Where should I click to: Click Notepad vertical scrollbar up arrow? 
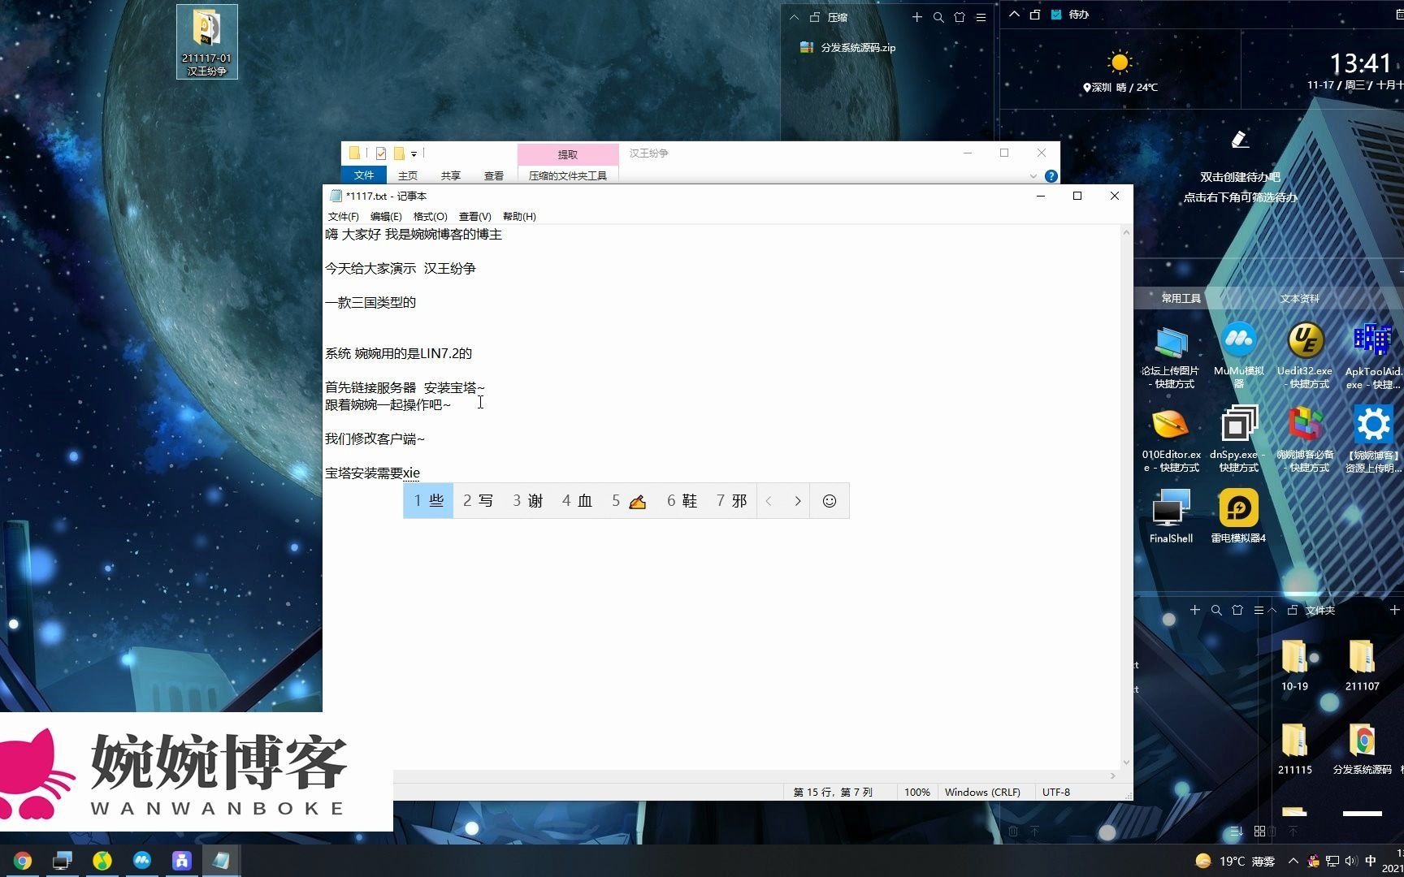tap(1126, 232)
